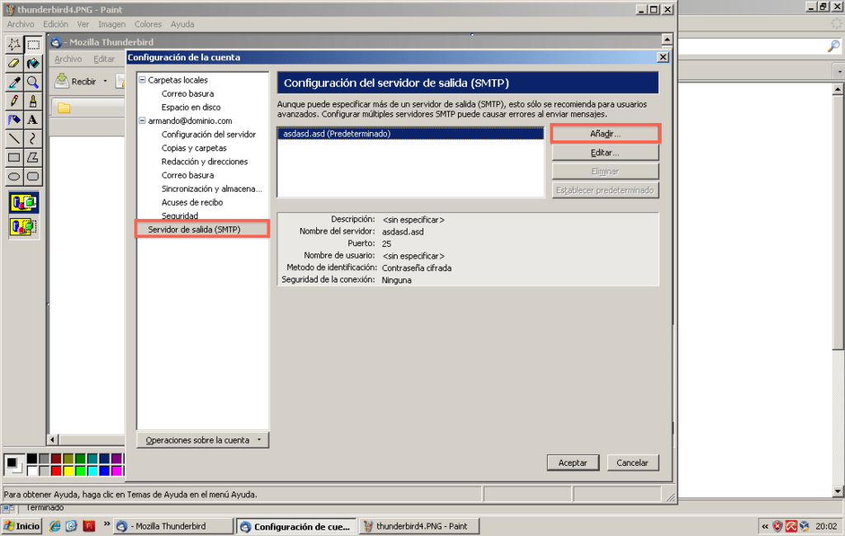Open the Configuración del servidor settings page
This screenshot has width=845, height=536.
click(208, 134)
